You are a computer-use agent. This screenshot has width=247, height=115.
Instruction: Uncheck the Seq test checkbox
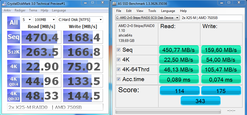click(119, 50)
